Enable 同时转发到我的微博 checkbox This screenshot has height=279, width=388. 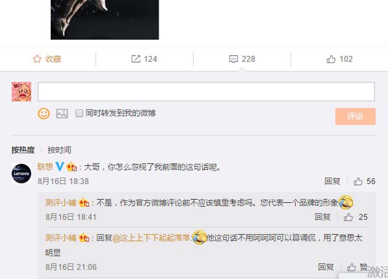pos(79,113)
